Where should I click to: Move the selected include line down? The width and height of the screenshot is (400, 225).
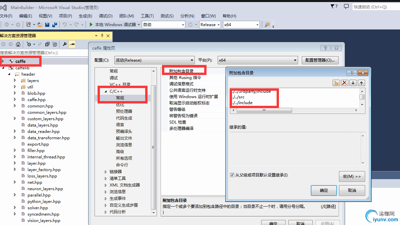pos(353,83)
